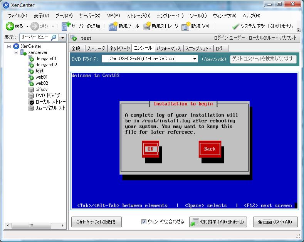The width and height of the screenshot is (304, 242).
Task: Click the magnifier icon in view selector
Action: coord(54,38)
